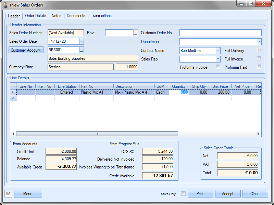Open the customer account lookup ellipsis

[82, 50]
